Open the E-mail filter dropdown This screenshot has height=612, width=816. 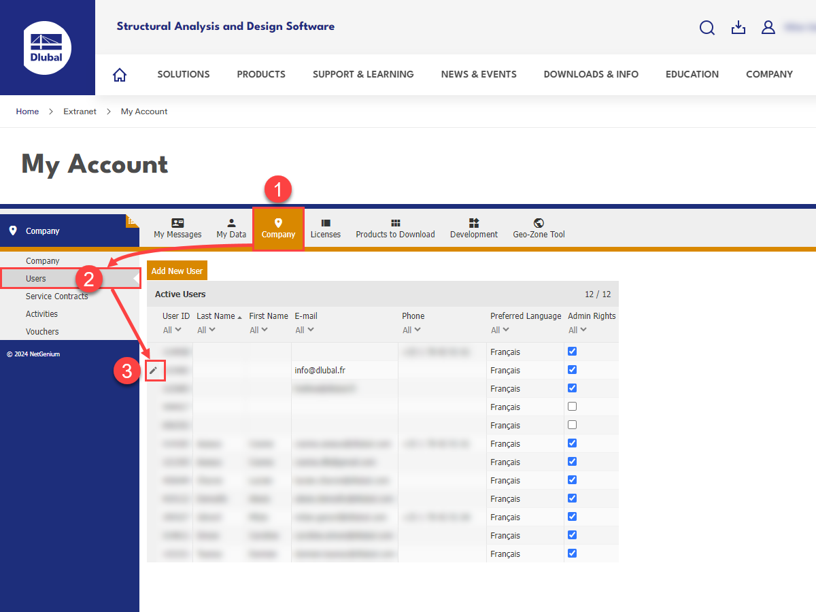point(304,330)
